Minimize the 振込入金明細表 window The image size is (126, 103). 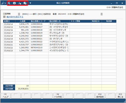[111, 3]
